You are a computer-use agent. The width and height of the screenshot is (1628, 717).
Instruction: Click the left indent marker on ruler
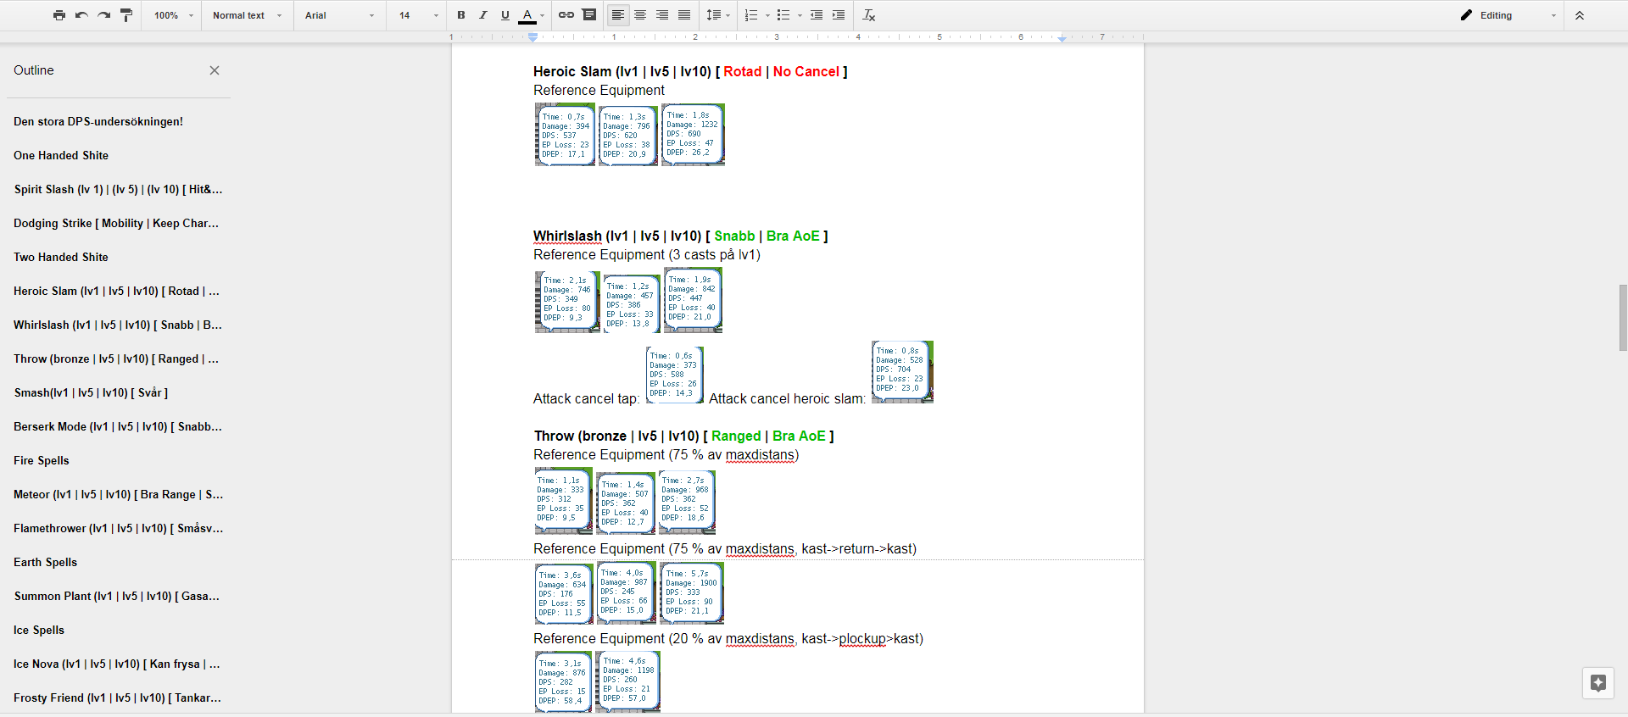532,37
